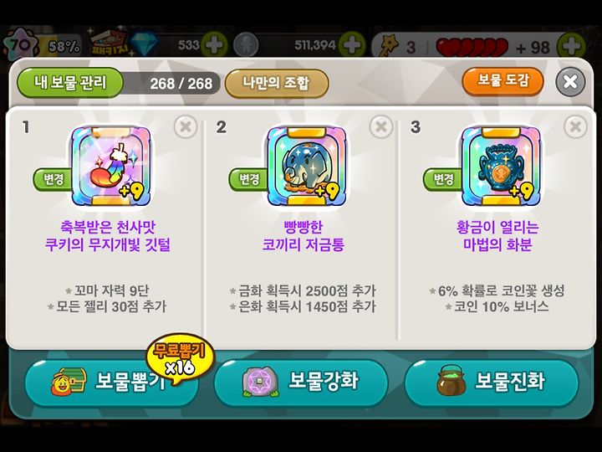
Task: Change the treasure in slot 2
Action: click(249, 179)
